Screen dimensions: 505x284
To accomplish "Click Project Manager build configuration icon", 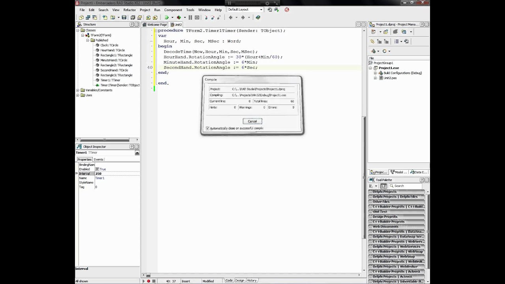I will pos(374,51).
